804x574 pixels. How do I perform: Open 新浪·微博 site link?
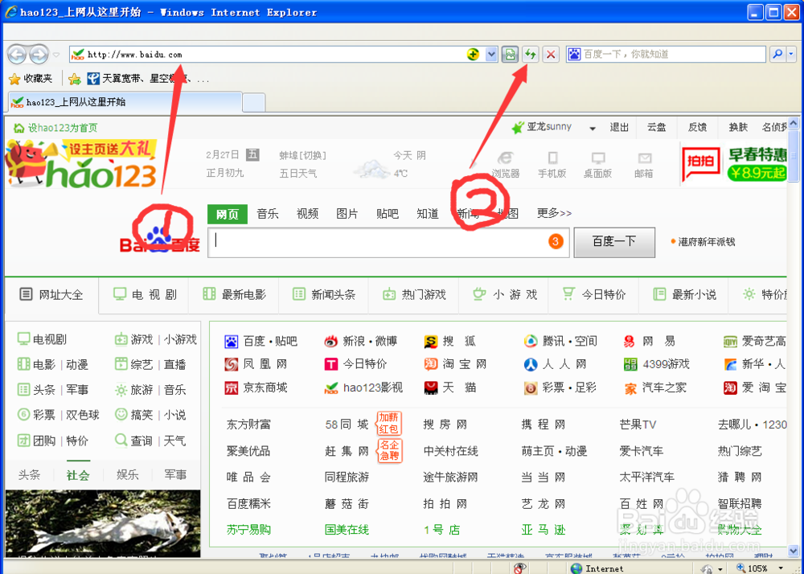click(360, 342)
